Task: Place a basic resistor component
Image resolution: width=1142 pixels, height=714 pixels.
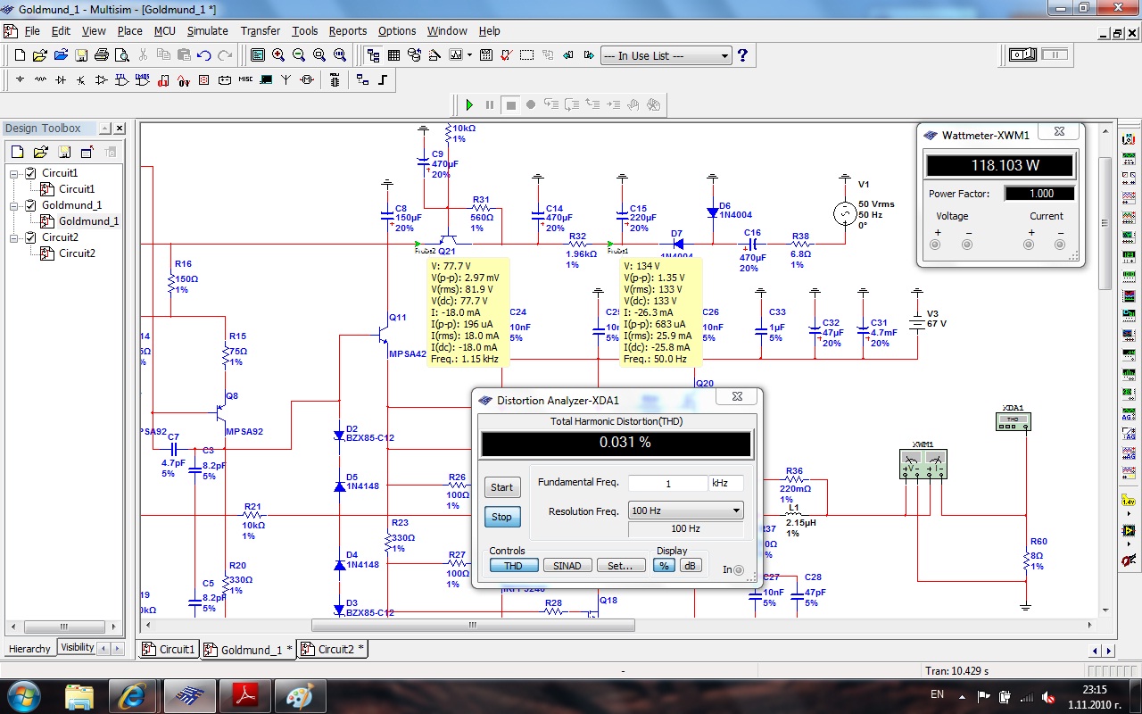Action: [40, 79]
